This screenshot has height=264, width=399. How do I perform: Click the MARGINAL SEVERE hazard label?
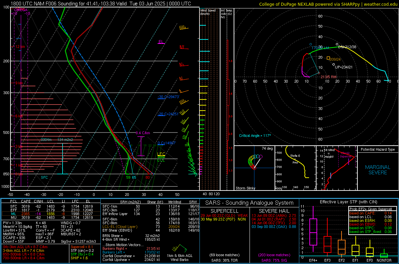(378, 170)
